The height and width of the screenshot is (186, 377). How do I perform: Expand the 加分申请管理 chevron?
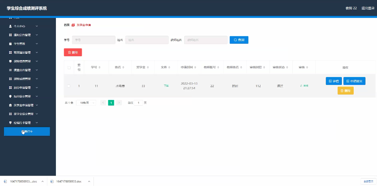[37, 87]
